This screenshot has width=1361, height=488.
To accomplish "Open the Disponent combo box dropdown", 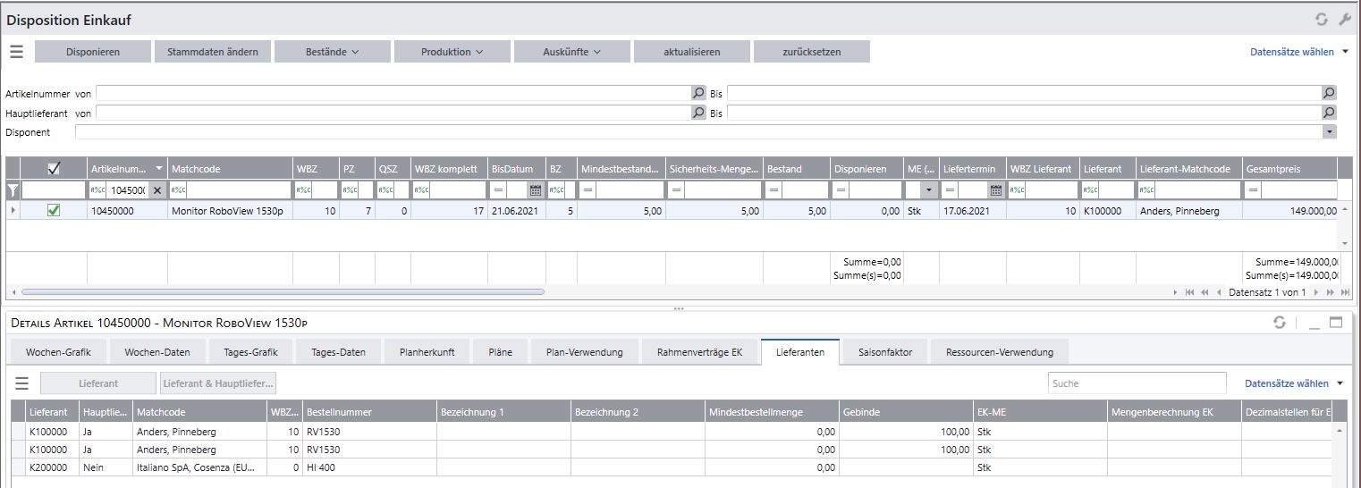I will tap(1330, 132).
